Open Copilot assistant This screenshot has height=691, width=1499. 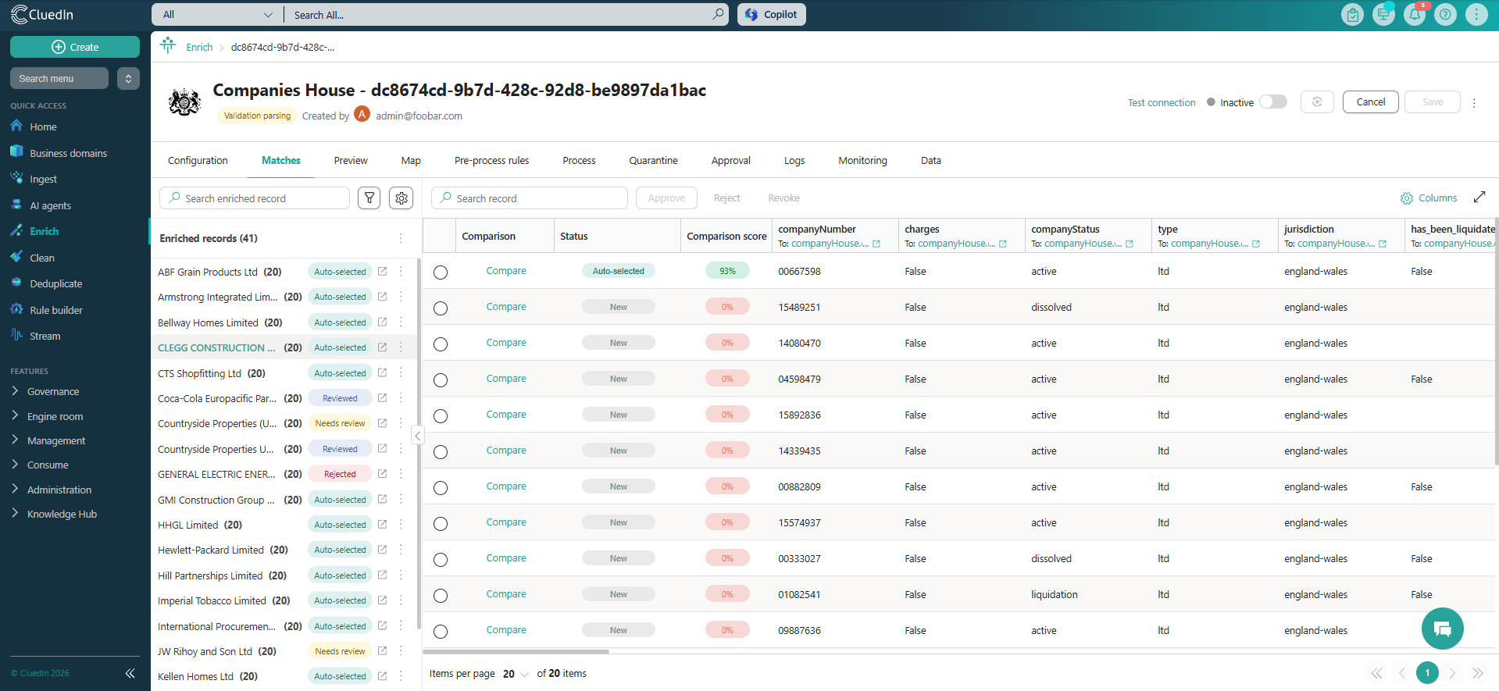[x=771, y=15]
